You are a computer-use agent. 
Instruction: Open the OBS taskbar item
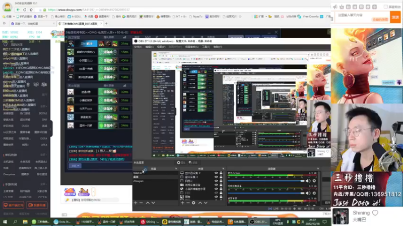pyautogui.click(x=259, y=221)
